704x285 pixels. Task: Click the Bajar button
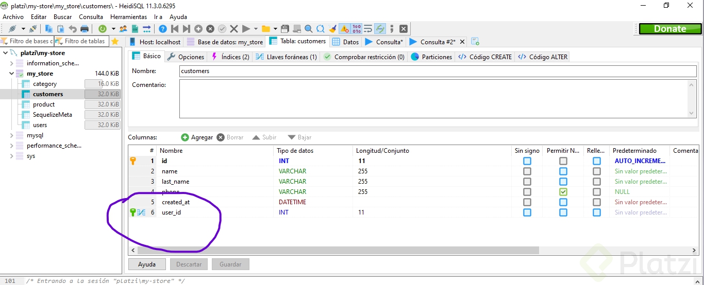pos(299,137)
